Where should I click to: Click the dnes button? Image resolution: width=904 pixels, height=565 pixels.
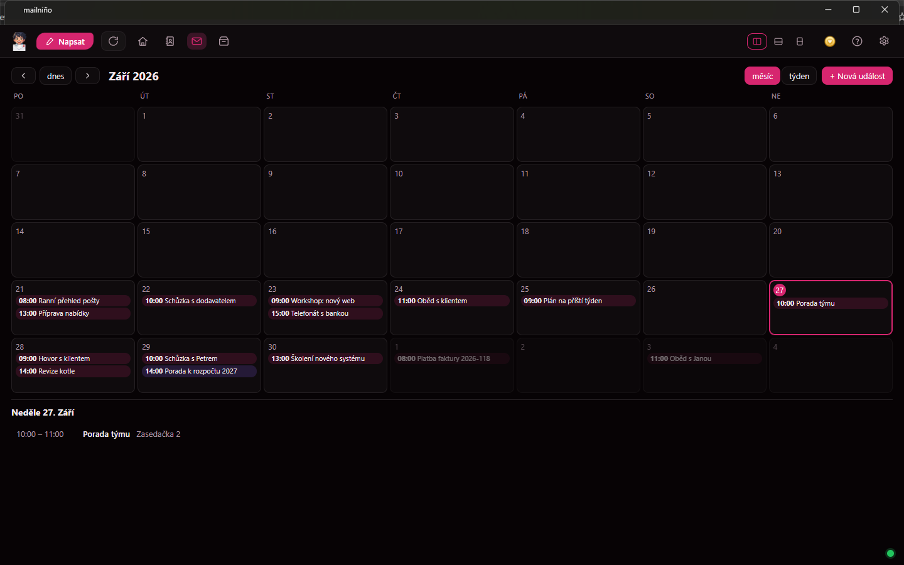pos(56,76)
